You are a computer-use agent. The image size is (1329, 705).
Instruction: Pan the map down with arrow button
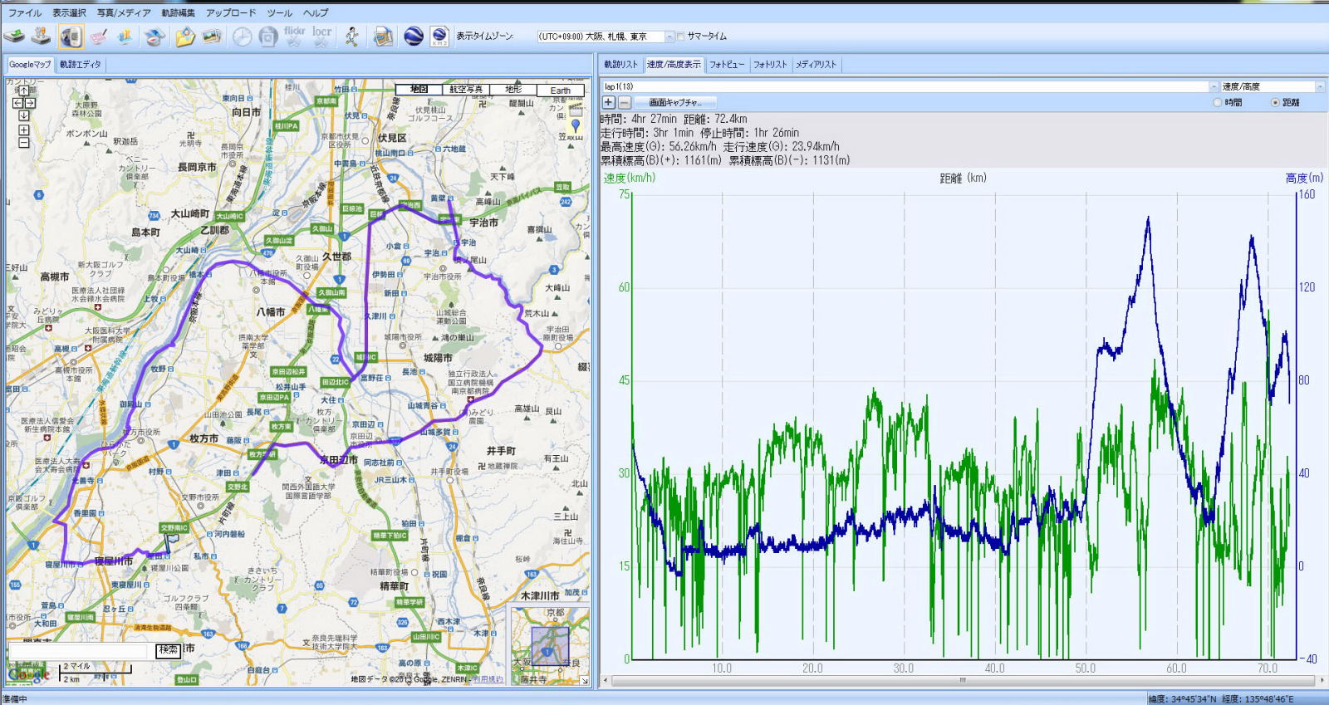24,115
